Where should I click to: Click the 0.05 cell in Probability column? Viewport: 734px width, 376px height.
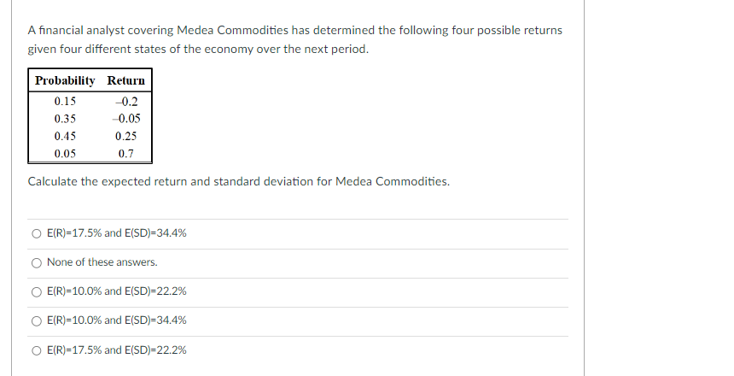(x=65, y=155)
